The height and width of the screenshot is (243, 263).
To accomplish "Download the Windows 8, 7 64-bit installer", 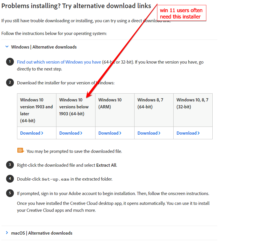I will (x=149, y=133).
